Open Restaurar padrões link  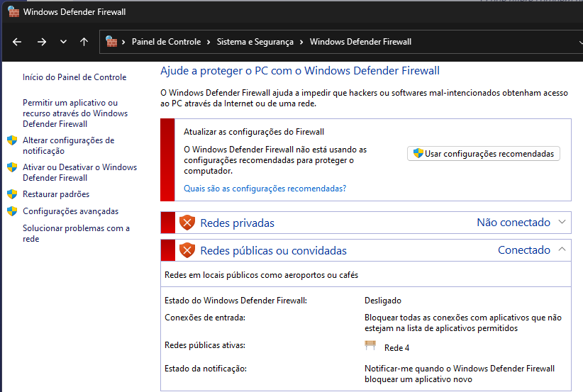(56, 194)
